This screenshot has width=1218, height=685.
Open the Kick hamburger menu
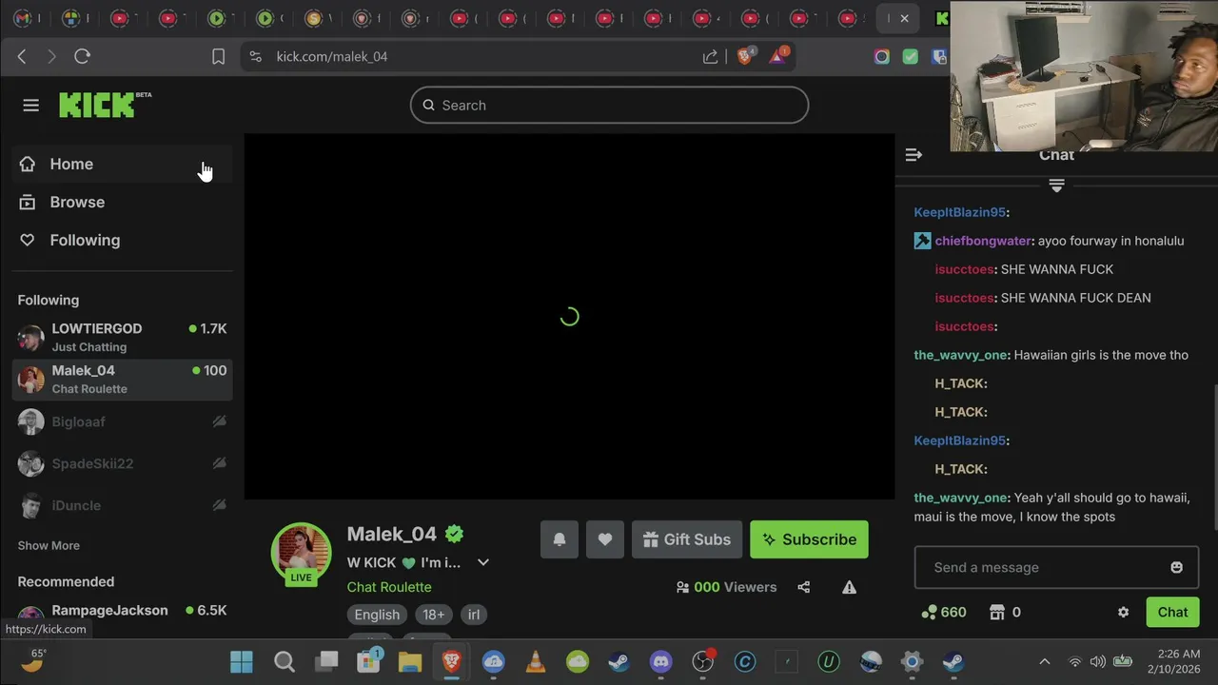pyautogui.click(x=30, y=106)
